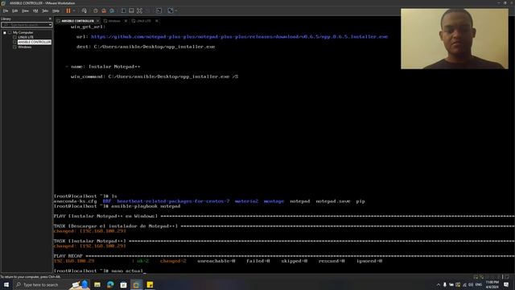Show hidden system tray icons
This screenshot has width=515, height=290.
click(x=438, y=284)
